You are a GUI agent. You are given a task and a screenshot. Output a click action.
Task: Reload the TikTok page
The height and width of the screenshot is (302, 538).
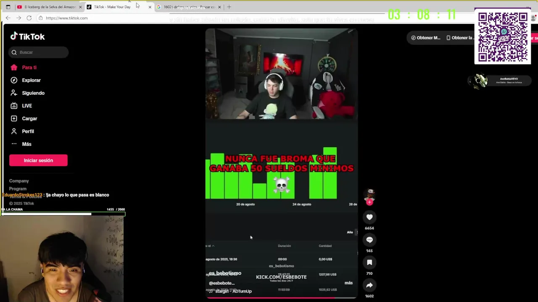pyautogui.click(x=29, y=18)
